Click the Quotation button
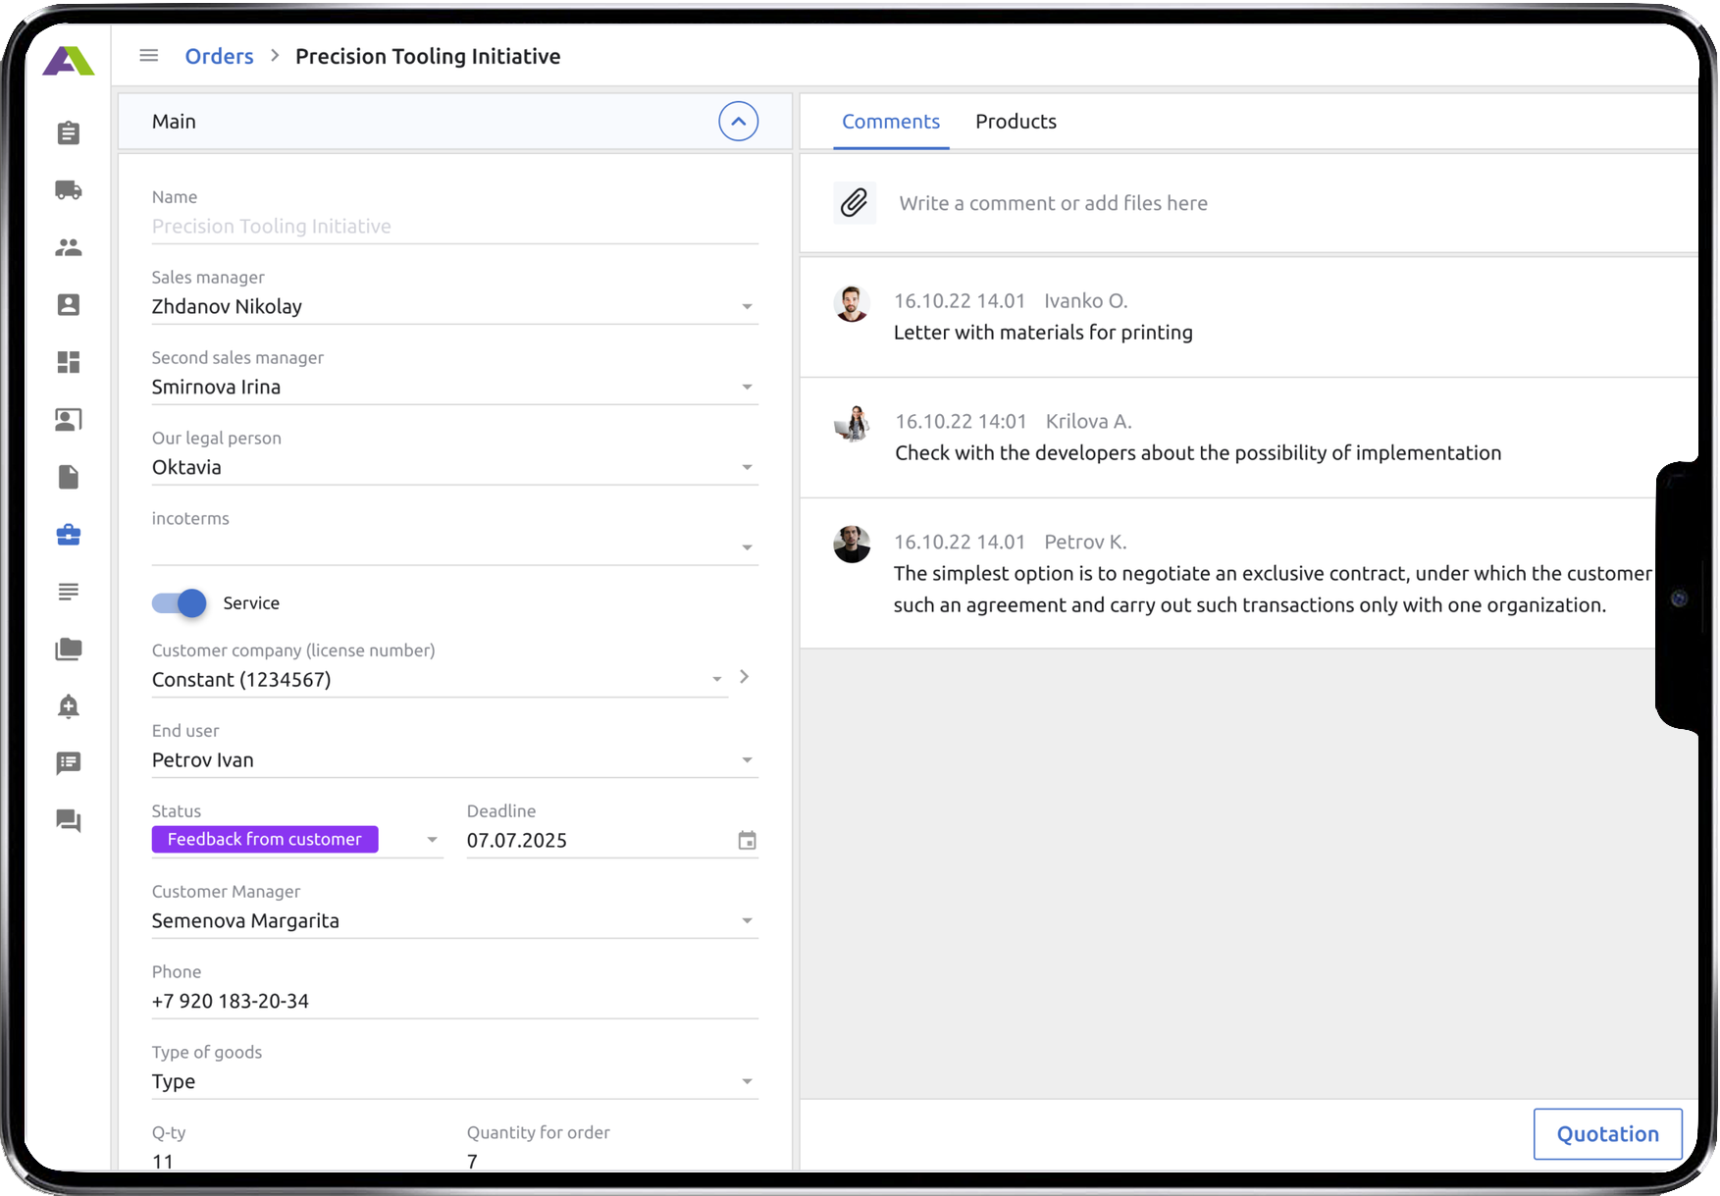 1607,1134
